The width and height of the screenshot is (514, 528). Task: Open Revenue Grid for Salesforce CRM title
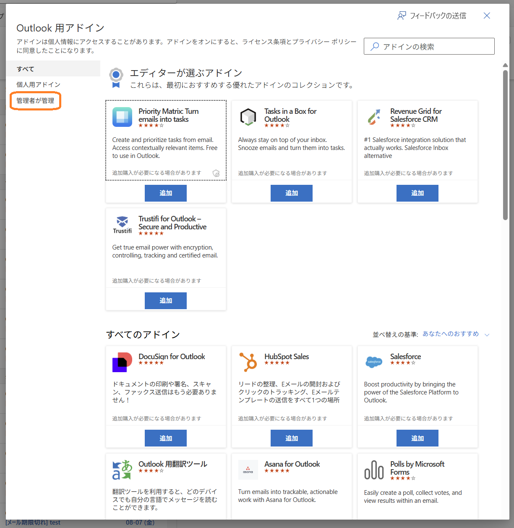point(416,115)
